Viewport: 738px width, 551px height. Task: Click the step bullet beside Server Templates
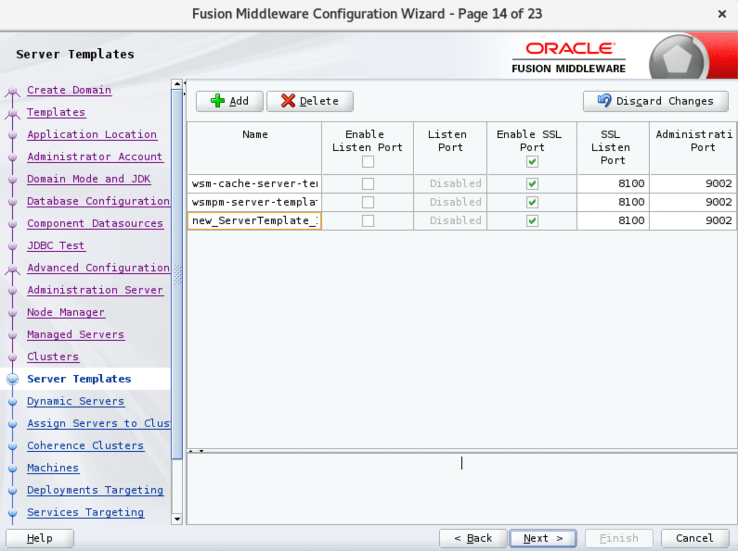coord(13,379)
